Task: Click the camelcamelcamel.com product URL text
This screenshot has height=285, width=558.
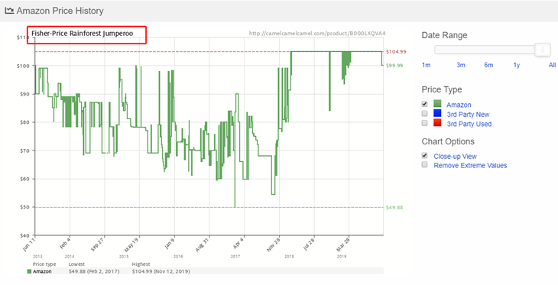Action: [x=317, y=34]
